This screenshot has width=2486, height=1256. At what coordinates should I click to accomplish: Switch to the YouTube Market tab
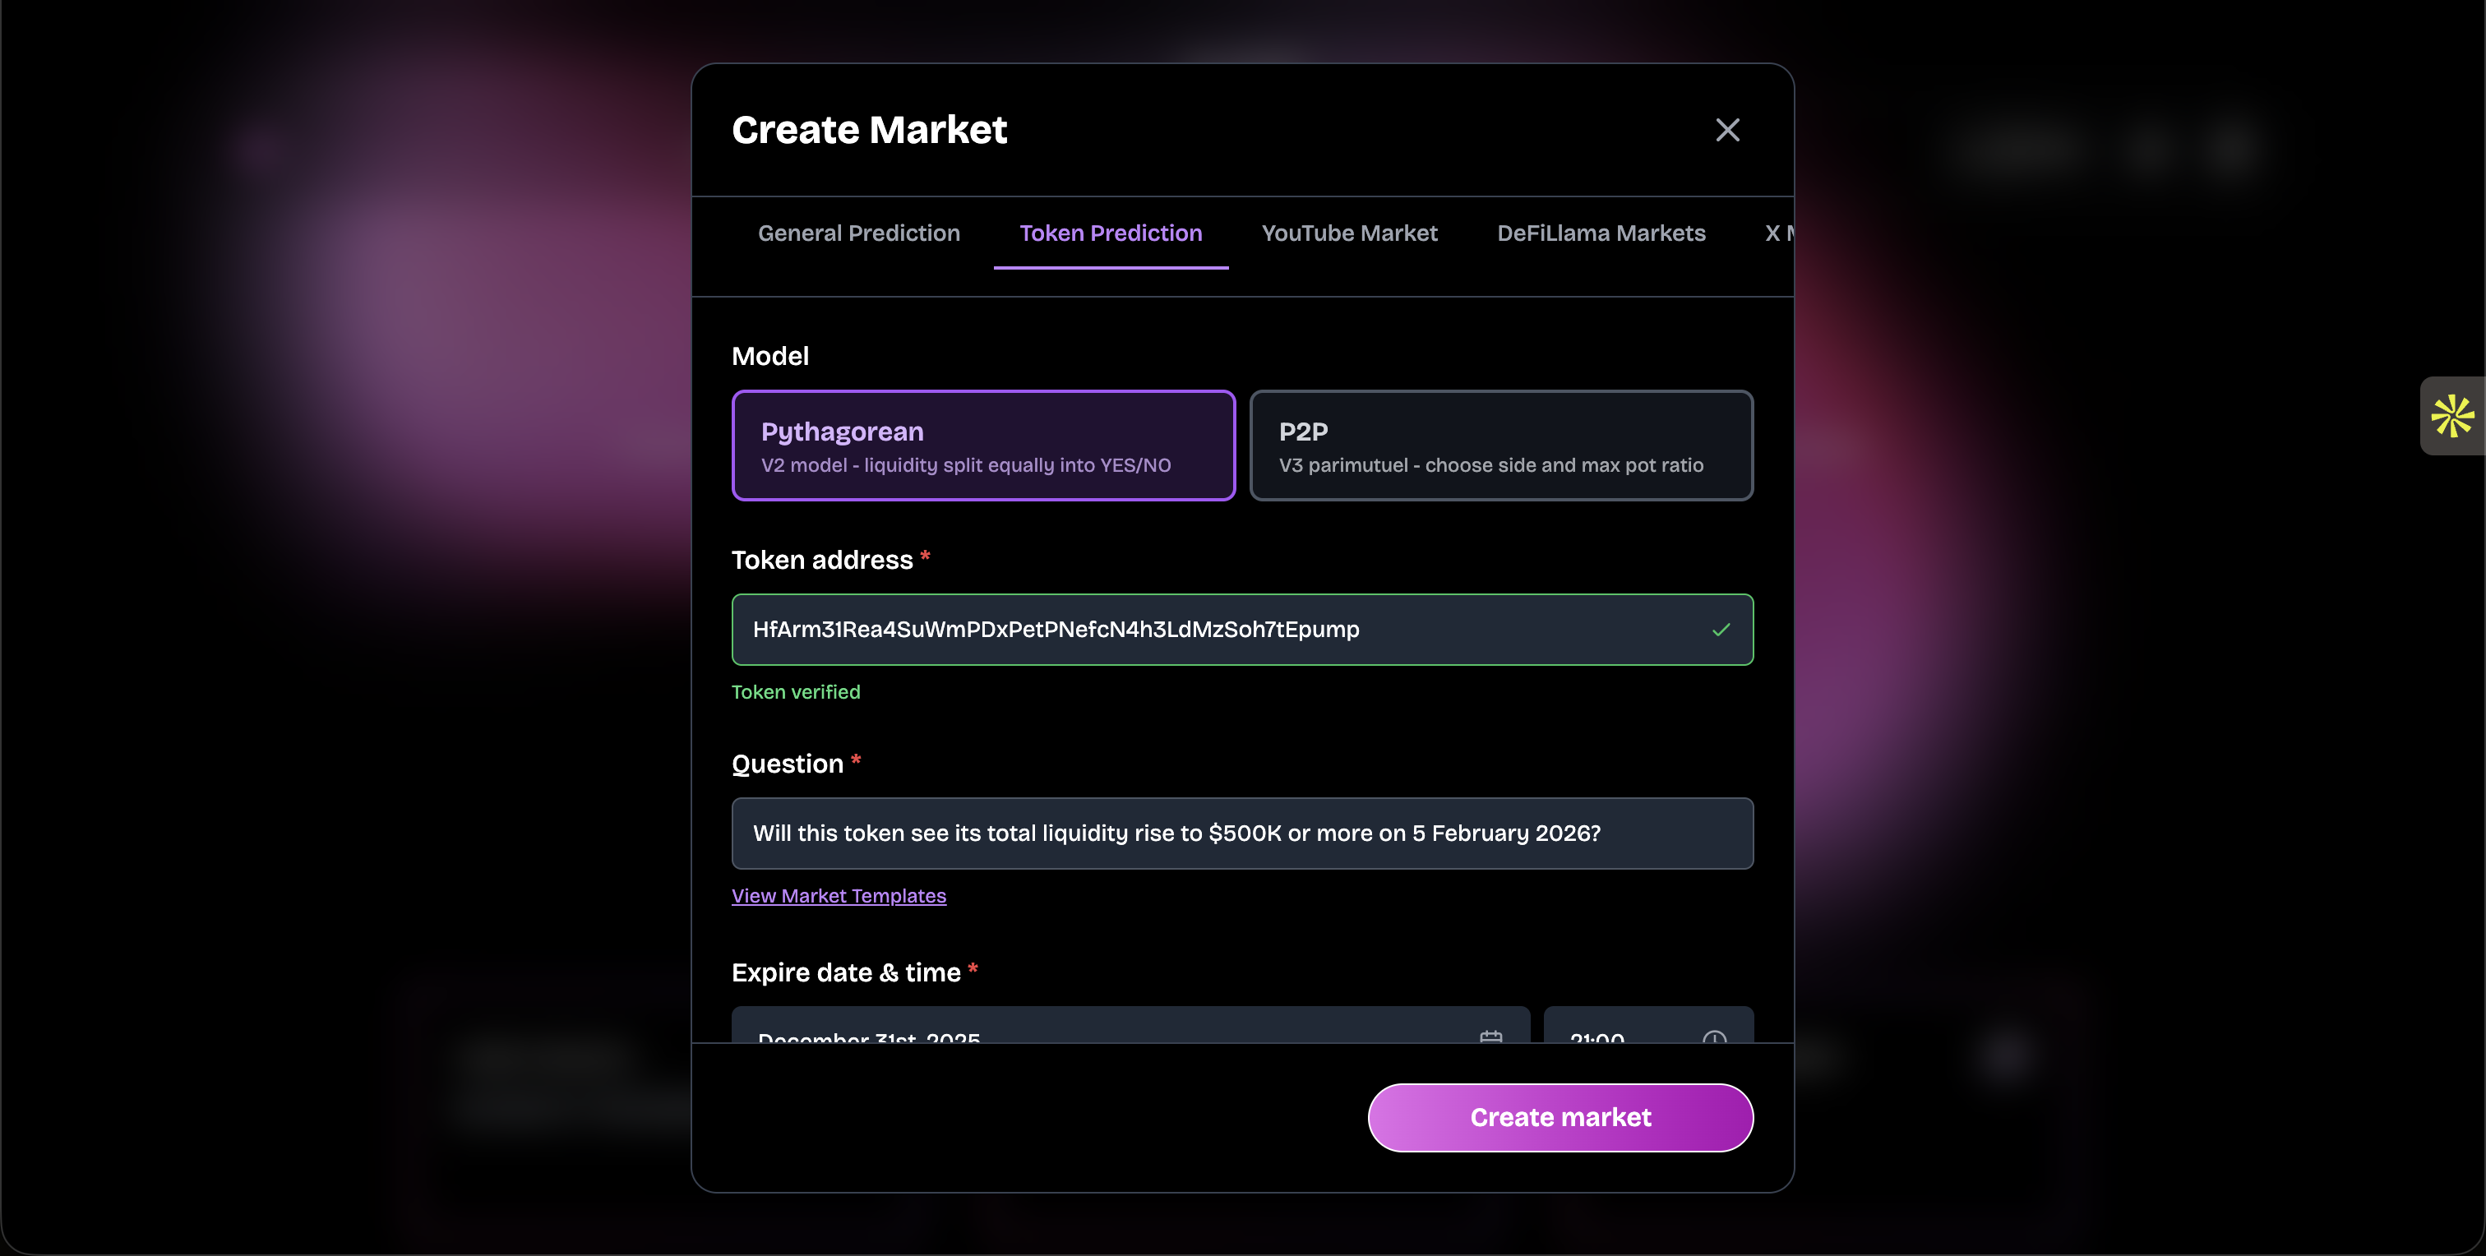1348,233
